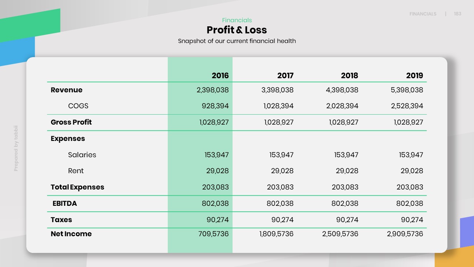Select the 2016 column header

coord(220,76)
